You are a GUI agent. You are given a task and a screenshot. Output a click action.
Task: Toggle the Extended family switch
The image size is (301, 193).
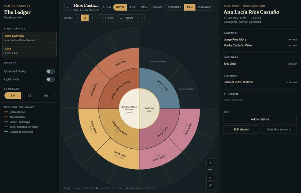[x=50, y=71]
